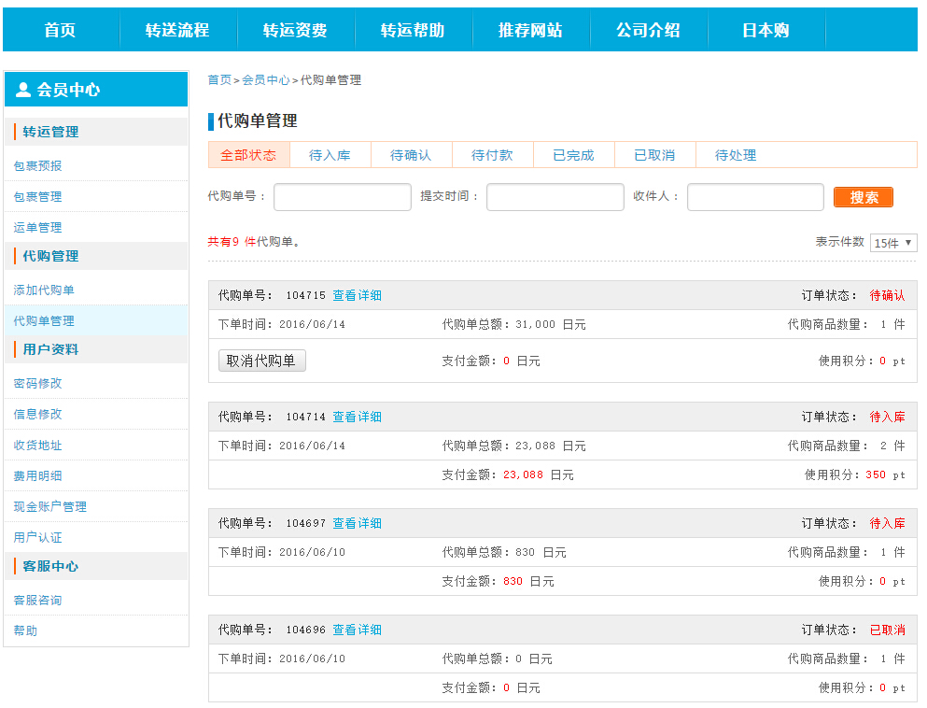Screen dimensions: 927x708
Task: Click the 取消代购单 button
Action: (261, 361)
